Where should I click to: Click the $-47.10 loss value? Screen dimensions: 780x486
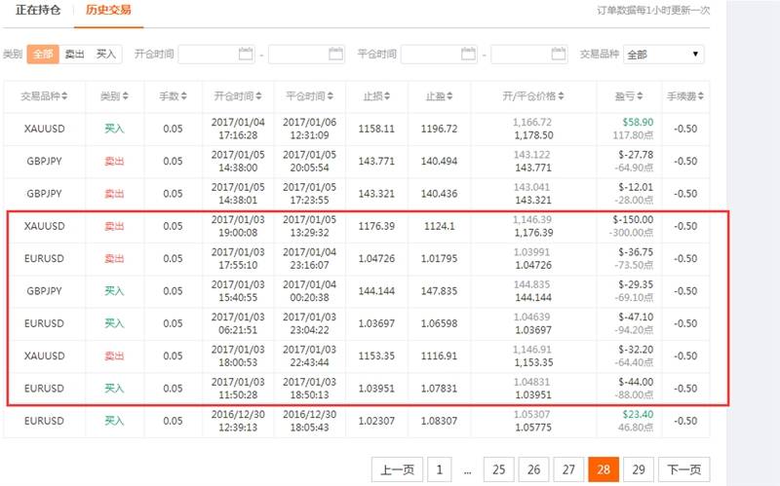(x=636, y=318)
